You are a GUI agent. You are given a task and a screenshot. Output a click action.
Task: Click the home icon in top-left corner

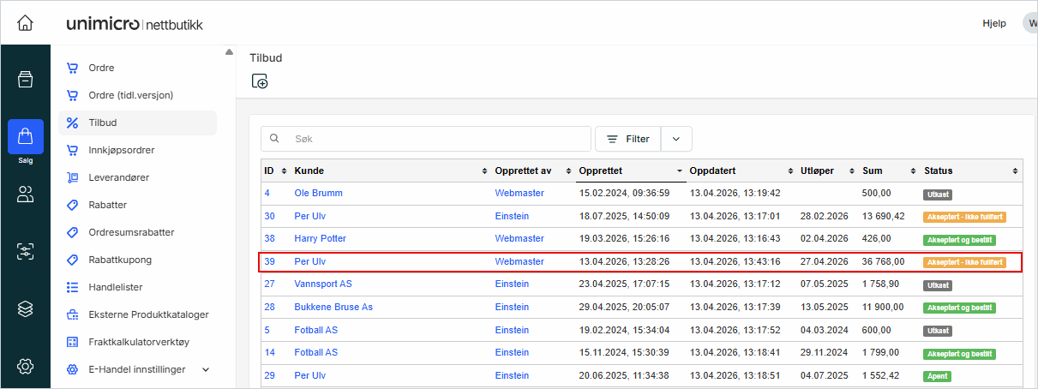pyautogui.click(x=25, y=23)
